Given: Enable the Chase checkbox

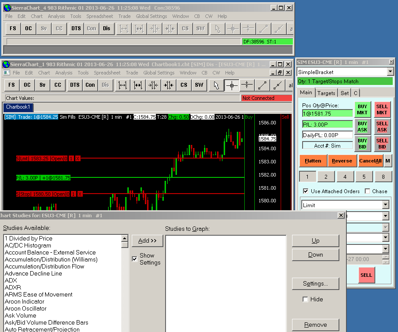Looking at the screenshot, I should 367,191.
